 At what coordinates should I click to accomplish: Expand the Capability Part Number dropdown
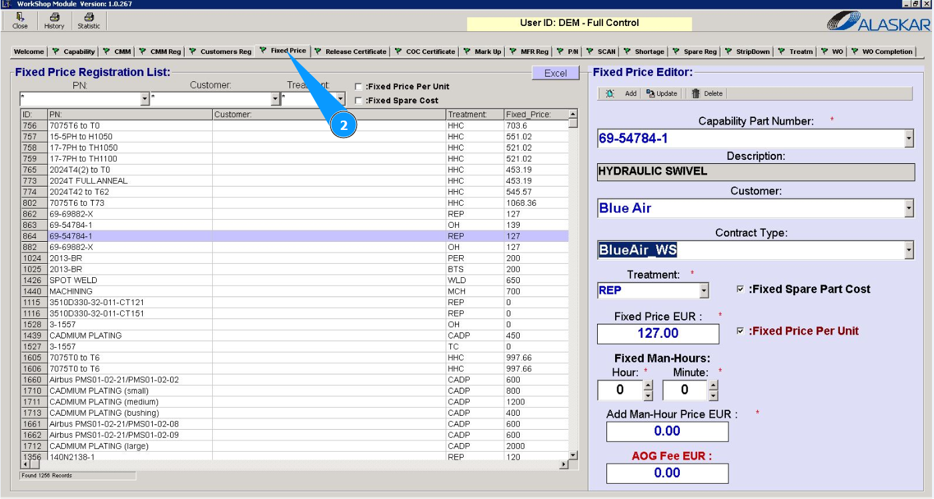pyautogui.click(x=908, y=139)
